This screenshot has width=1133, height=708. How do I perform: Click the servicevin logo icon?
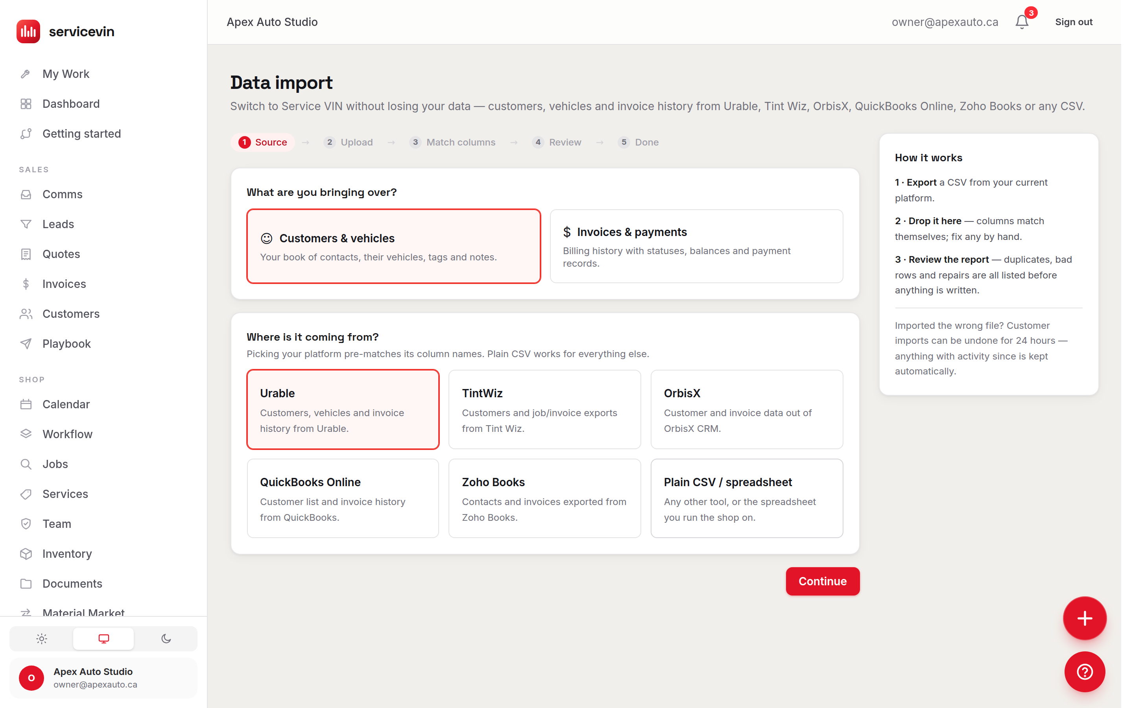28,31
